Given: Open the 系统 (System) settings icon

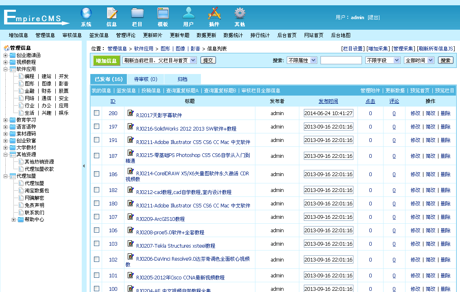Looking at the screenshot, I should [86, 16].
